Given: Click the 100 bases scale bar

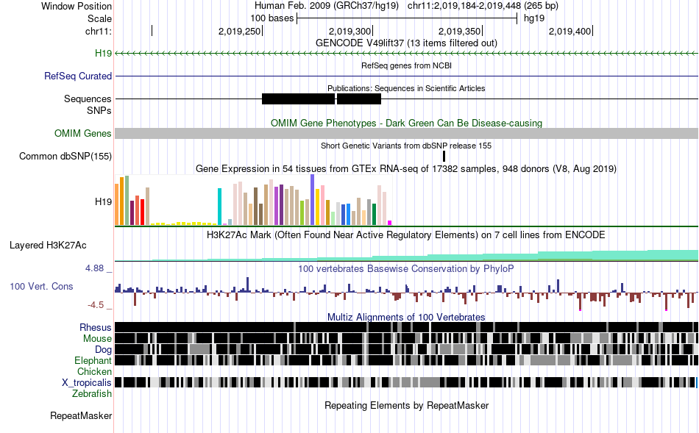Looking at the screenshot, I should click(x=407, y=18).
